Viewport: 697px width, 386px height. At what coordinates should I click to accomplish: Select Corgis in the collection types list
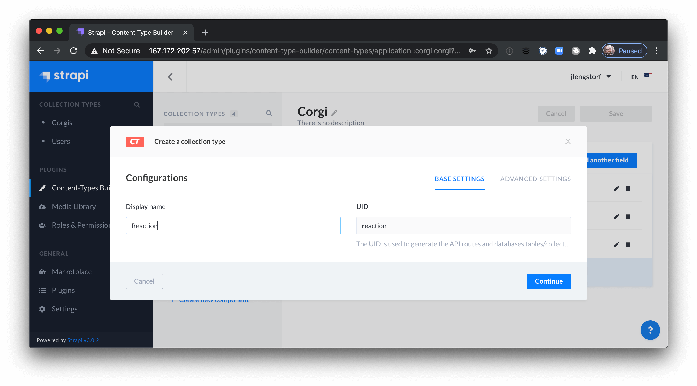pos(62,122)
